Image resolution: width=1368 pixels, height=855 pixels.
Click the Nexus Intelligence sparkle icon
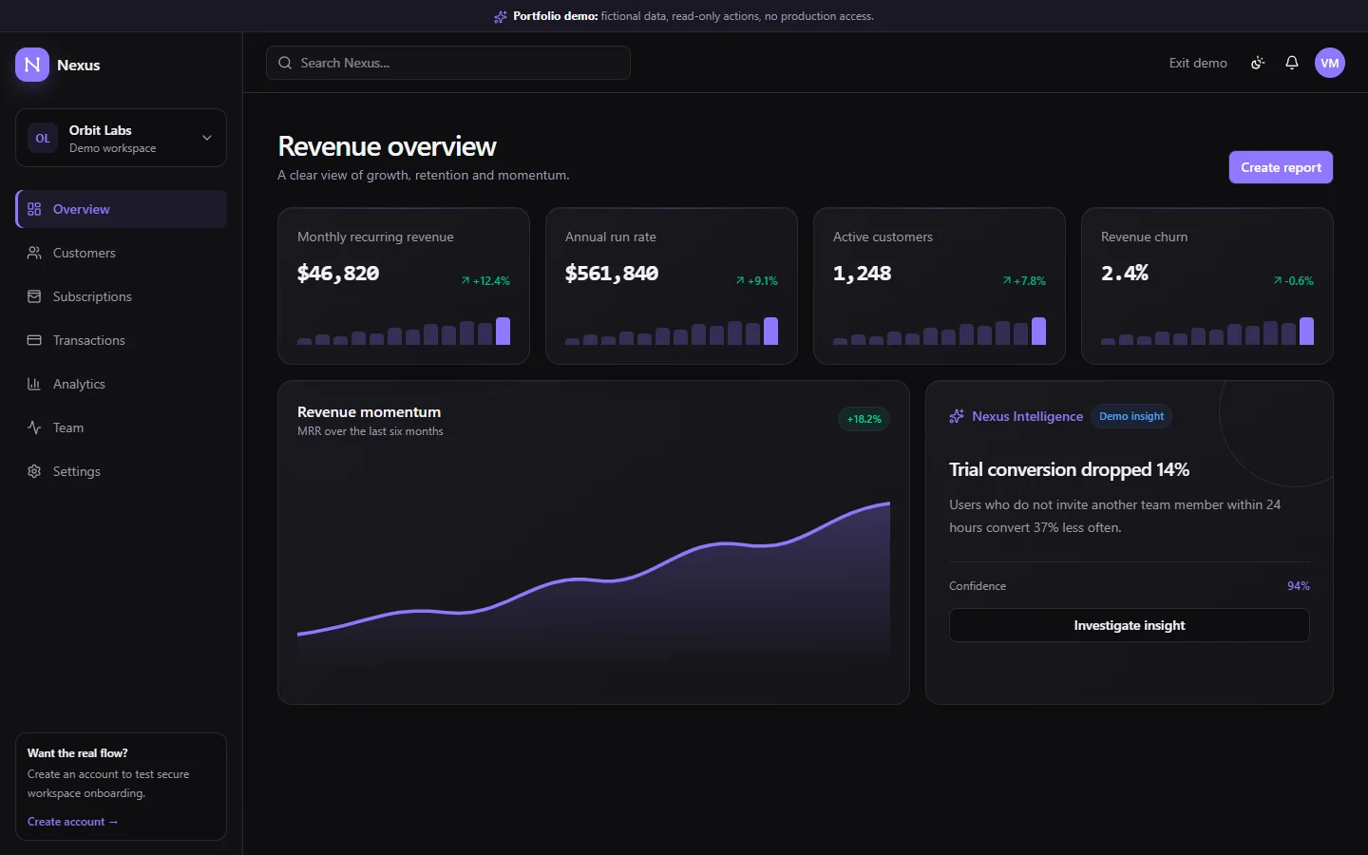click(957, 416)
